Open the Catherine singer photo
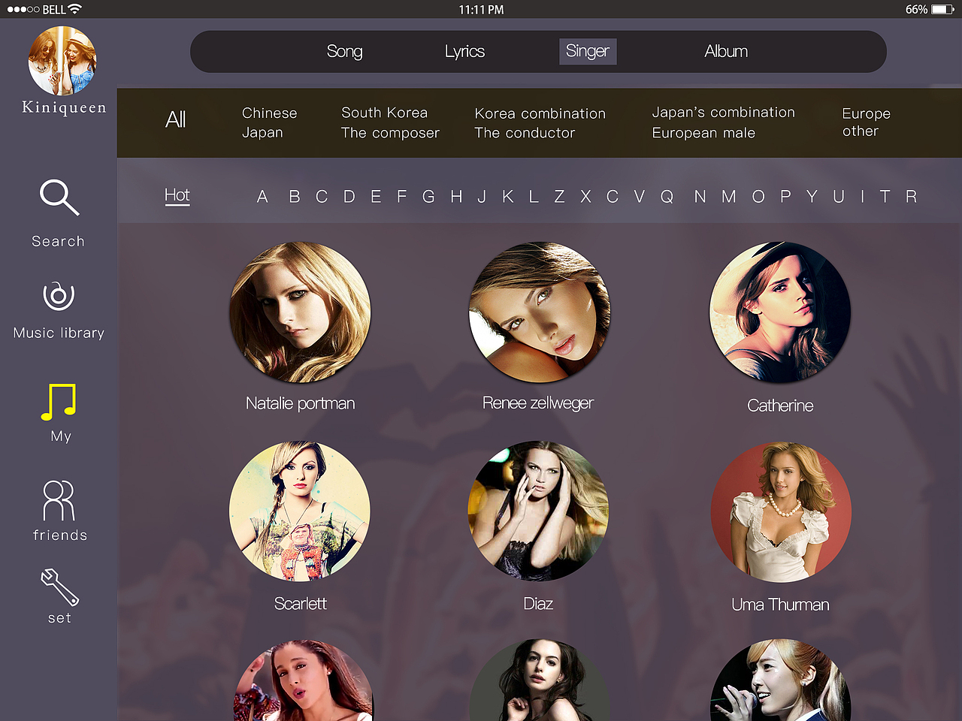 coord(780,312)
